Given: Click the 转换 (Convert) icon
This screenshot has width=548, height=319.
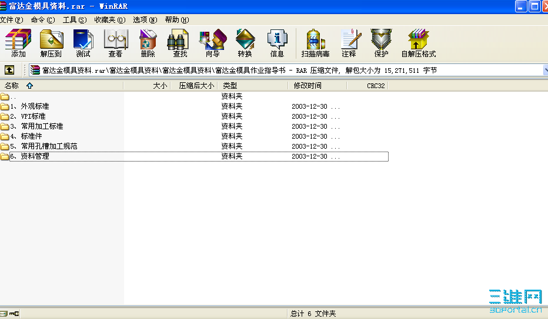Looking at the screenshot, I should coord(245,42).
